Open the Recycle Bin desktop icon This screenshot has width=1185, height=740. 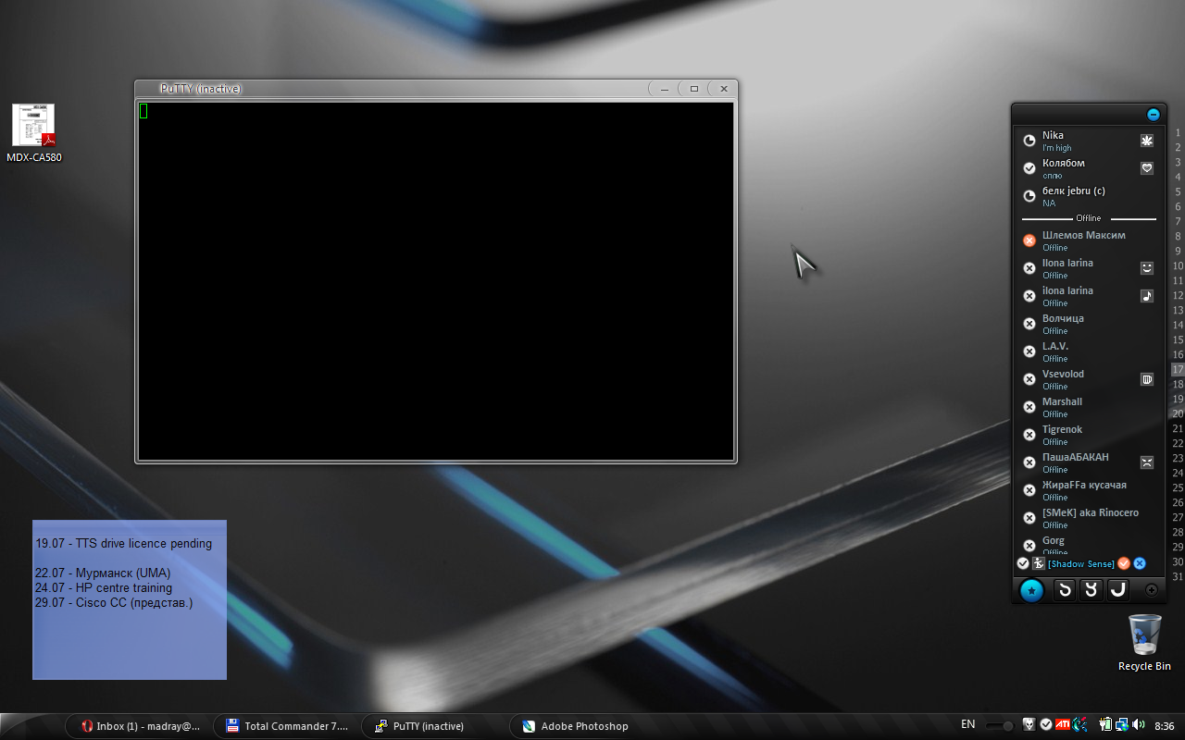tap(1144, 642)
